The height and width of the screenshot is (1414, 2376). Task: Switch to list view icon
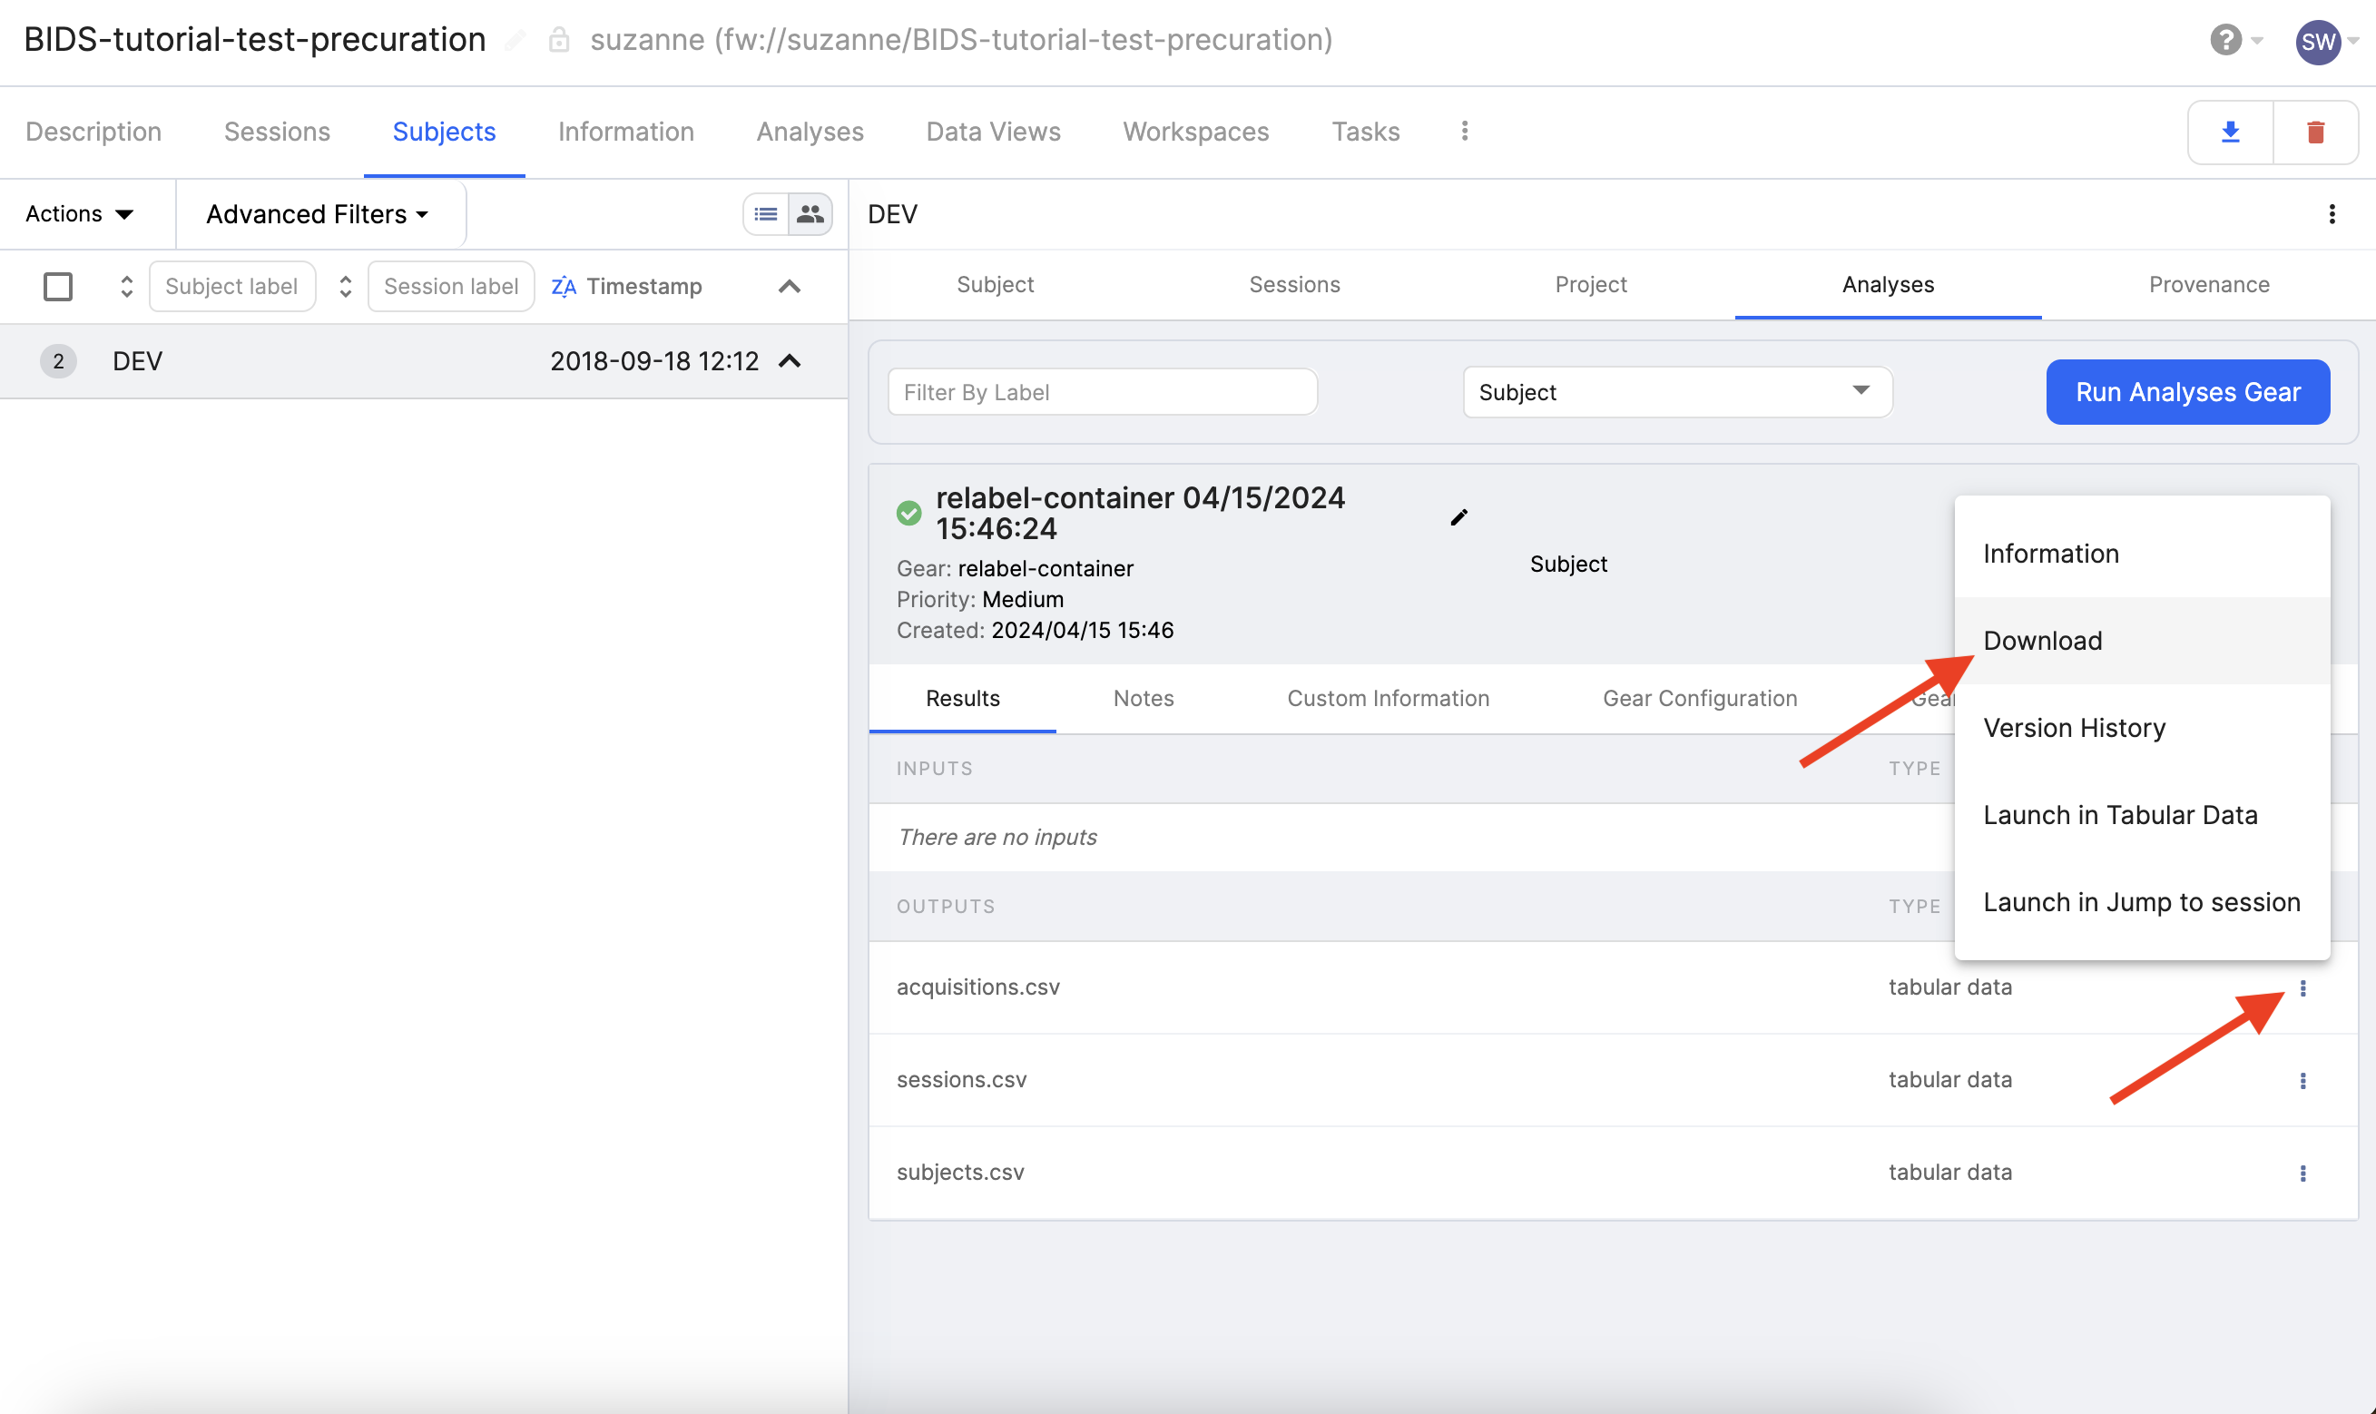click(x=766, y=213)
